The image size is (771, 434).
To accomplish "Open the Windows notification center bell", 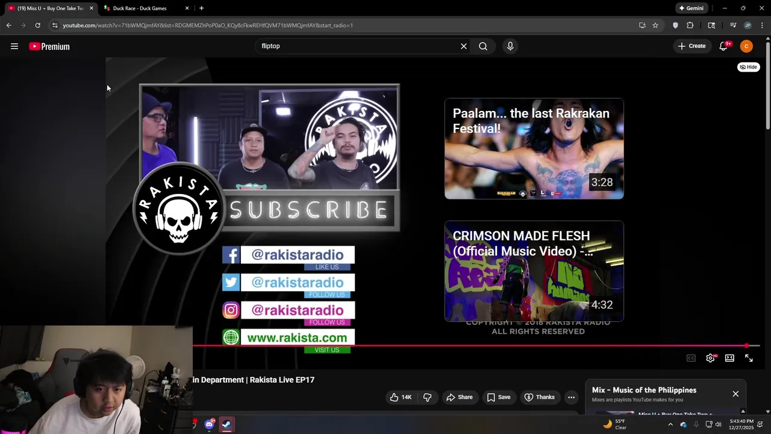I will coord(761,424).
